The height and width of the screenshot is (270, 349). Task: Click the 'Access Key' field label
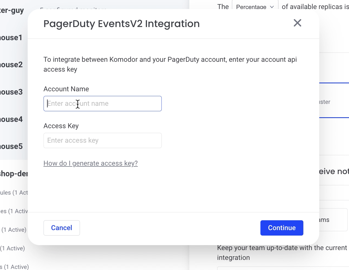click(61, 126)
